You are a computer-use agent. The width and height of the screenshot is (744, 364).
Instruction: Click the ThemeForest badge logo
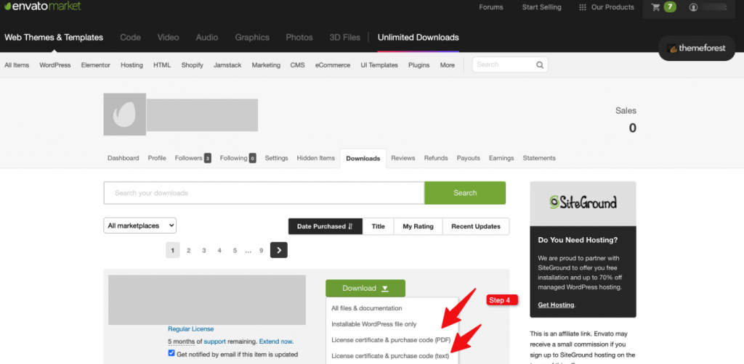[700, 49]
